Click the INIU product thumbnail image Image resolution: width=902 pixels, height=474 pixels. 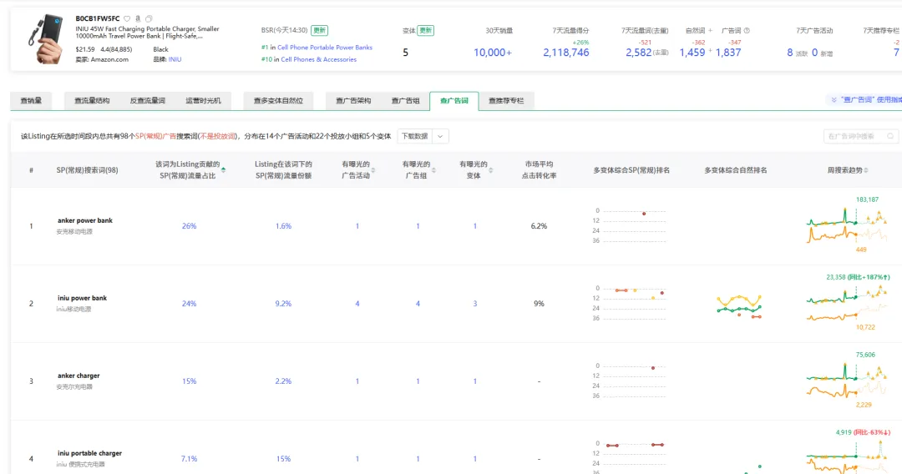(x=47, y=39)
